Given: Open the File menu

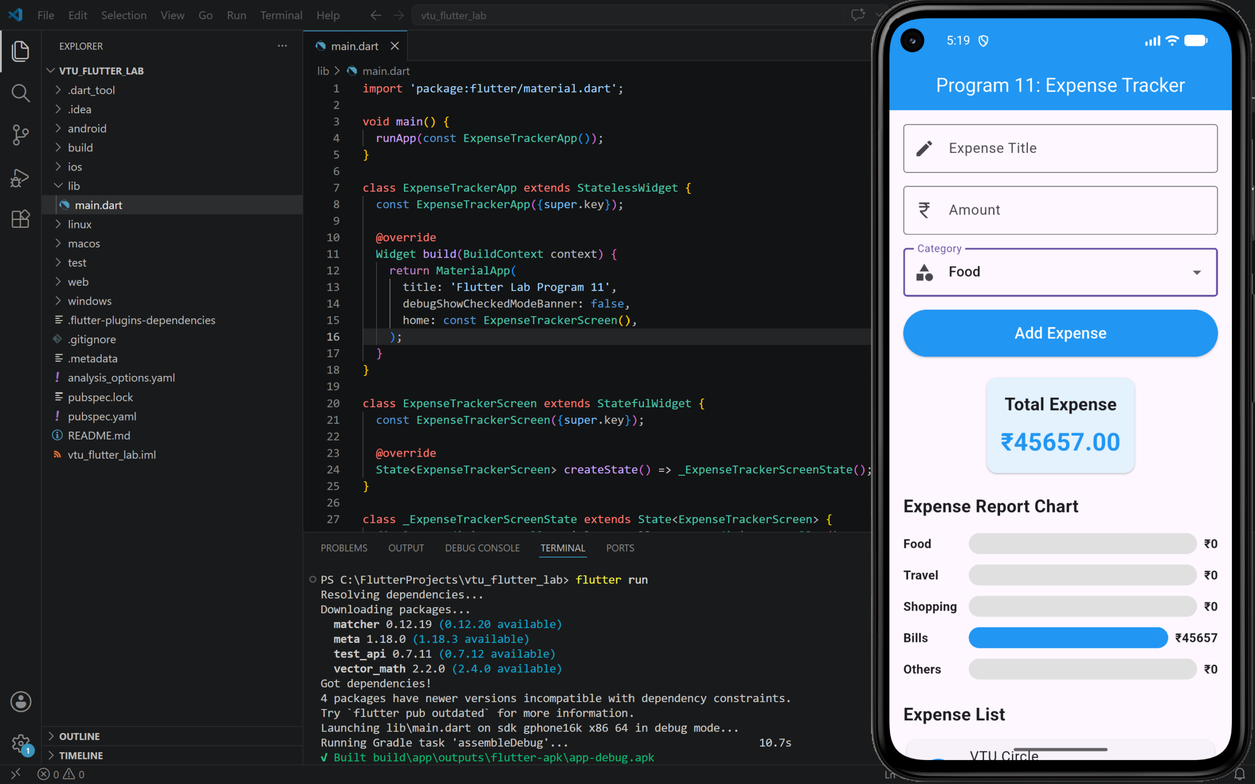Looking at the screenshot, I should click(46, 16).
